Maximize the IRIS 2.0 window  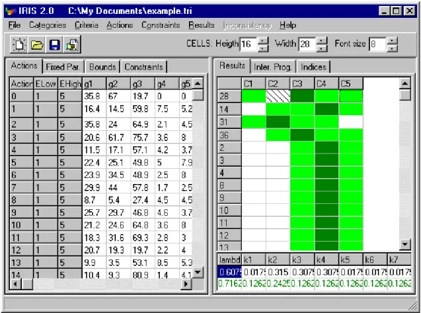[x=397, y=11]
